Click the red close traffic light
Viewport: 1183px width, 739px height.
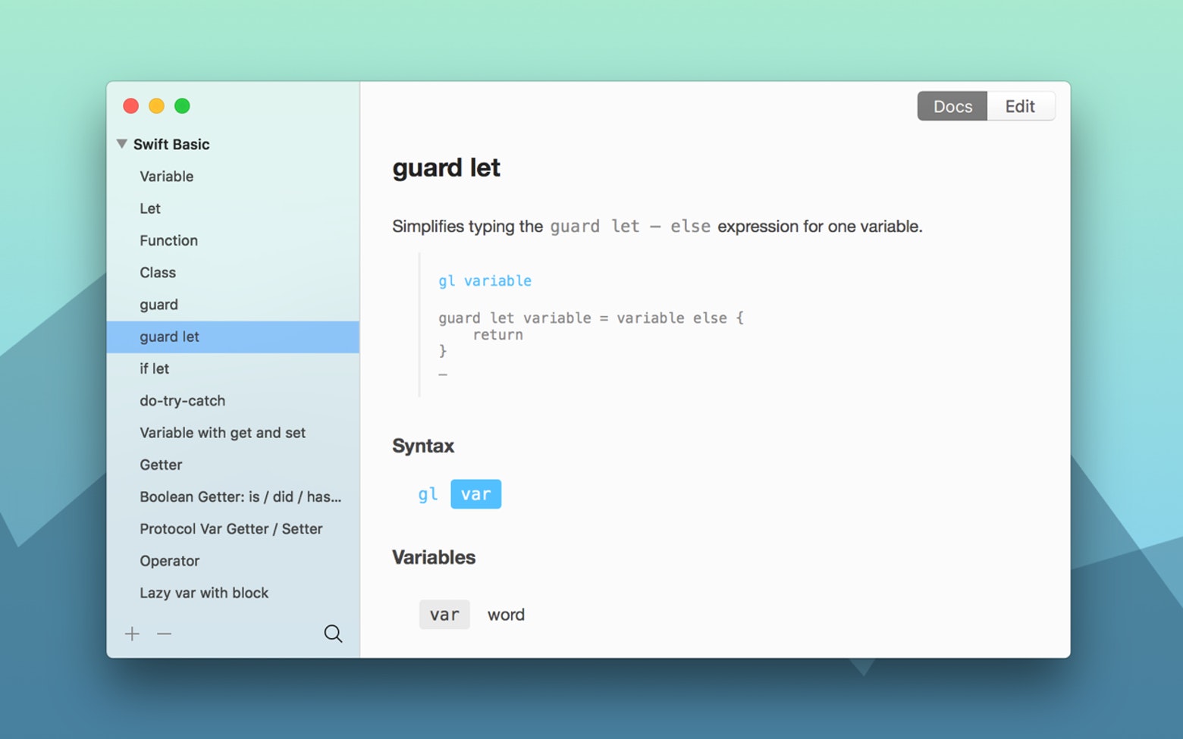coord(130,106)
